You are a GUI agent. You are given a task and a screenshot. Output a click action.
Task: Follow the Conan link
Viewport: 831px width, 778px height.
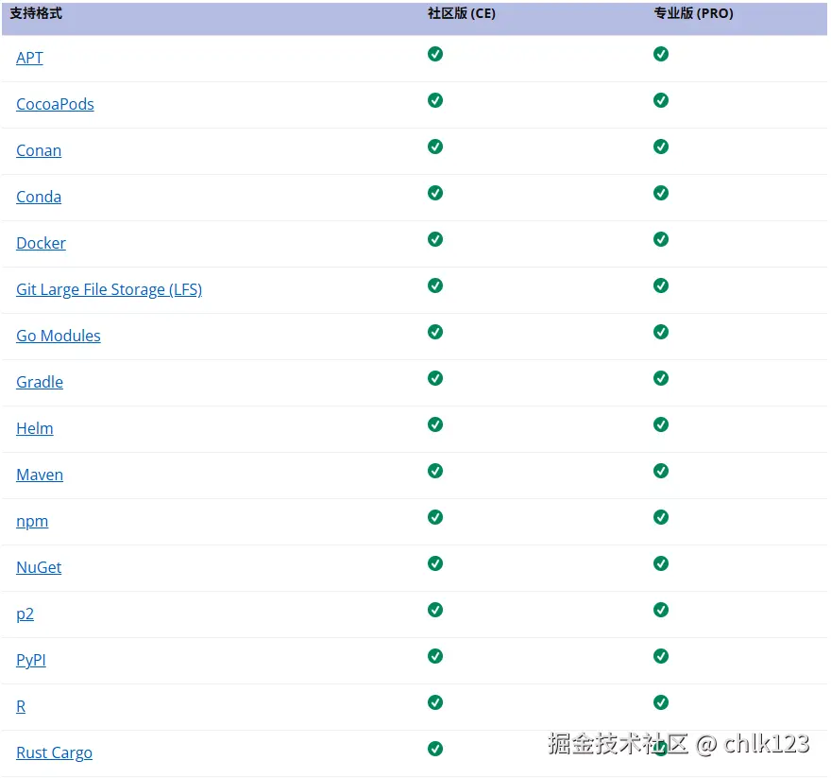[39, 150]
